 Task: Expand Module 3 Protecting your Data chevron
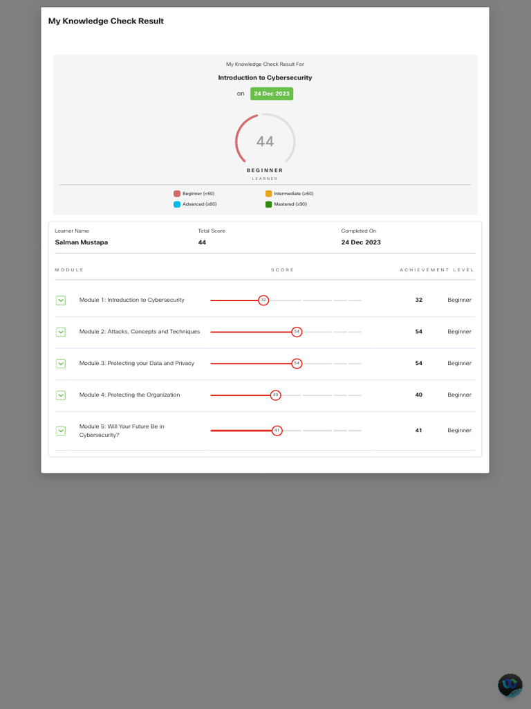[x=61, y=364]
